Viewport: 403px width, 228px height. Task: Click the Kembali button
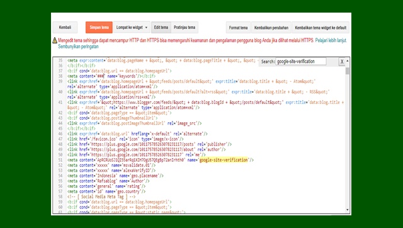65,27
